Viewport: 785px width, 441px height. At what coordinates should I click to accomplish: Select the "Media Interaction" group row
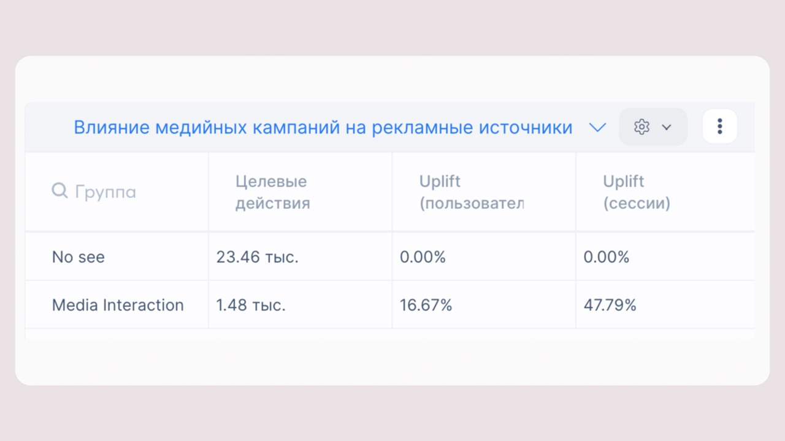coord(118,305)
